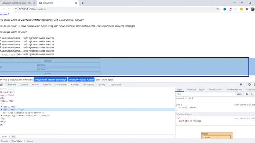Select the Computed sidebar tab

[x=190, y=89]
